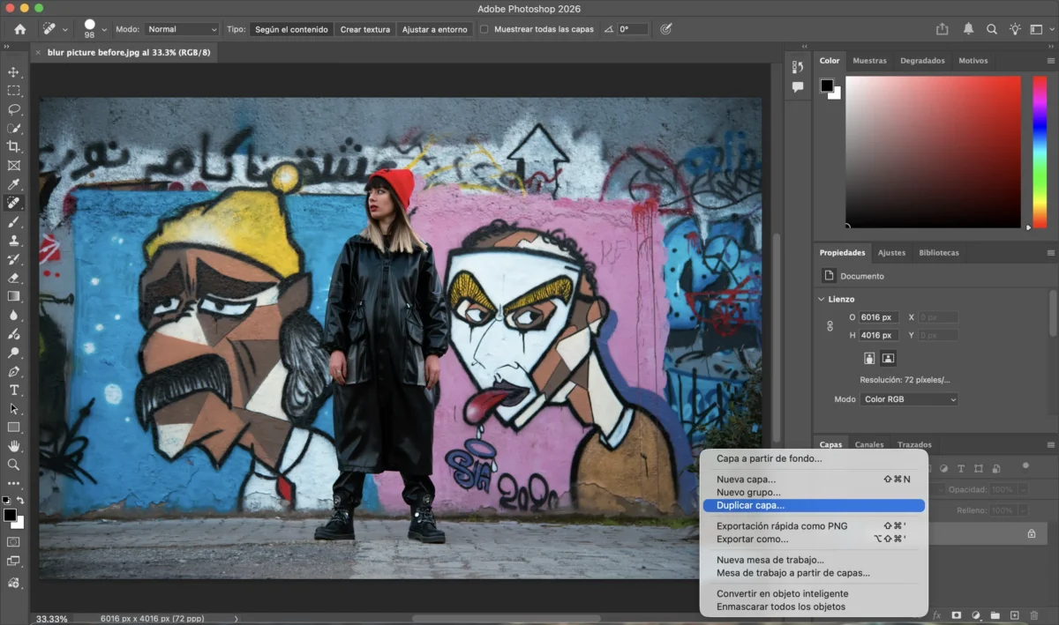Viewport: 1059px width, 625px height.
Task: Open the Modo Color RGB dropdown
Action: [909, 399]
